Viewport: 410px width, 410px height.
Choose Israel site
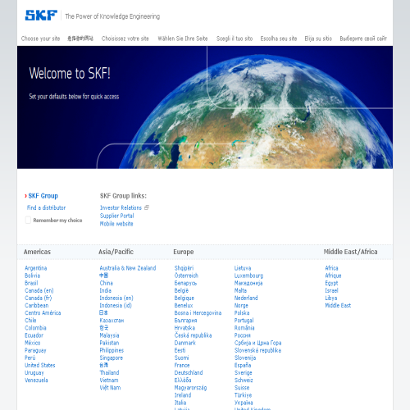click(331, 290)
